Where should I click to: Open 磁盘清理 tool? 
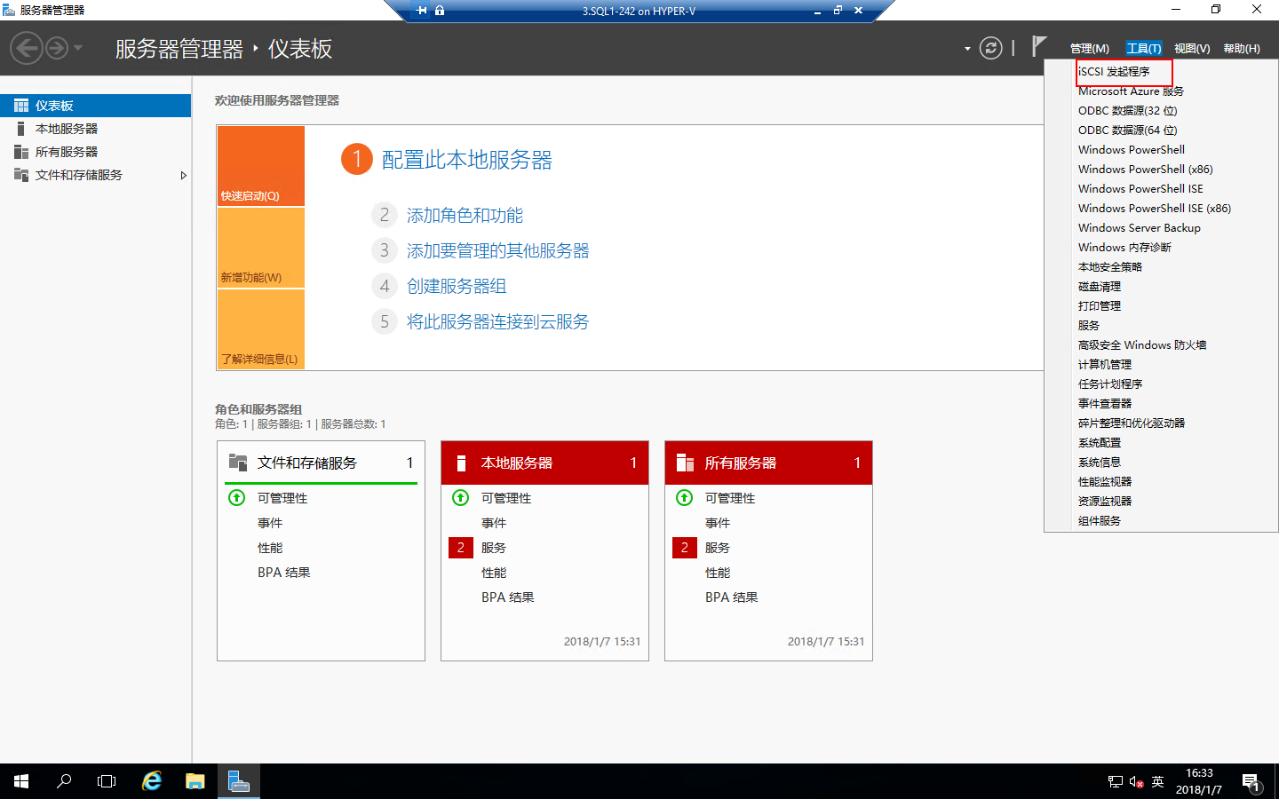(x=1100, y=287)
